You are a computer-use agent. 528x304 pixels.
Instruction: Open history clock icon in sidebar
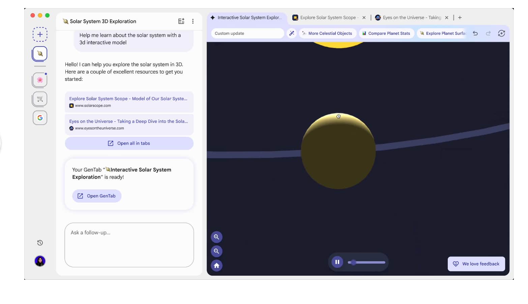(40, 243)
